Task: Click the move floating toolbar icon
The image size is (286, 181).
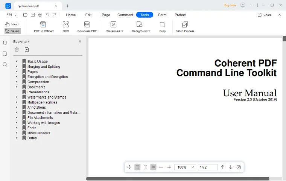Action: [129, 167]
